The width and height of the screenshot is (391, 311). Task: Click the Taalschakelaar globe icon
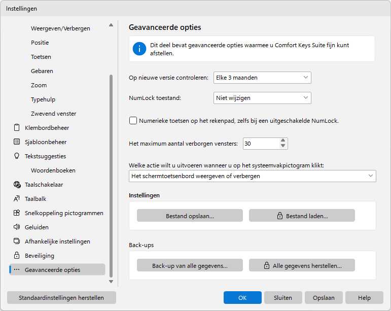click(x=17, y=185)
